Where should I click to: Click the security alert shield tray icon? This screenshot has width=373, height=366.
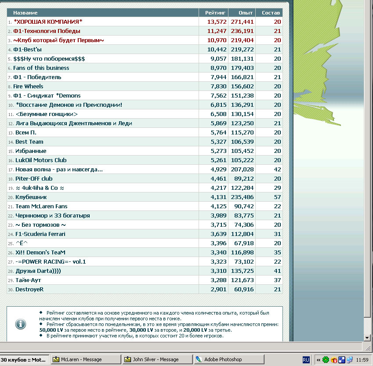(x=334, y=360)
